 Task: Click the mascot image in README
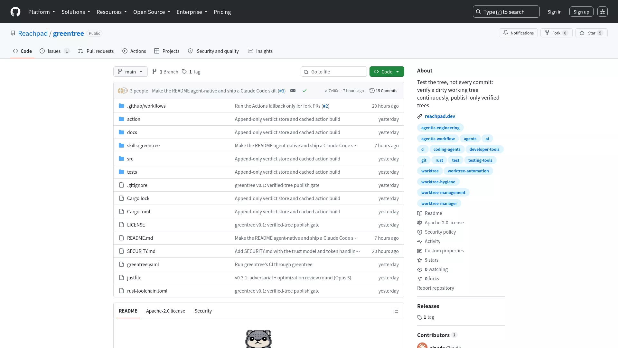click(x=258, y=339)
